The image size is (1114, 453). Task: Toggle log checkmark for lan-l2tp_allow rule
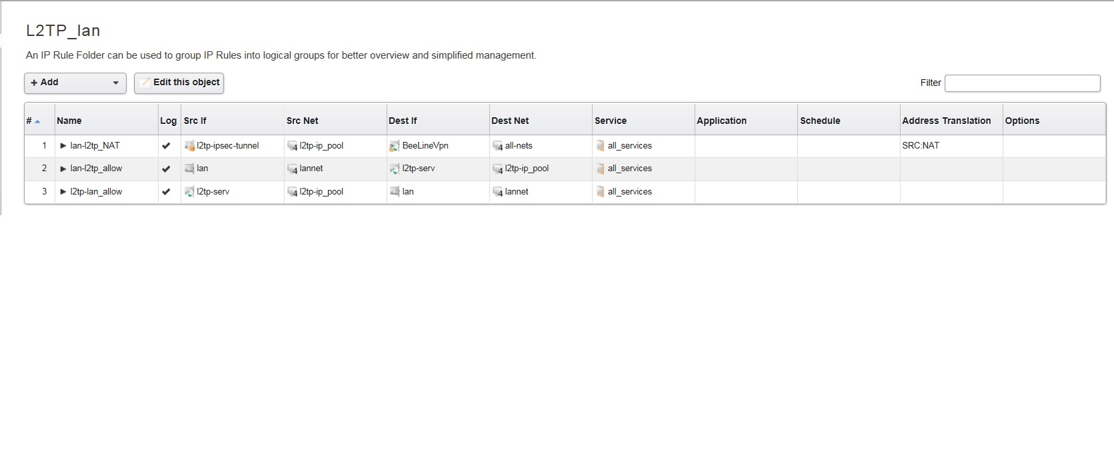[x=166, y=169]
